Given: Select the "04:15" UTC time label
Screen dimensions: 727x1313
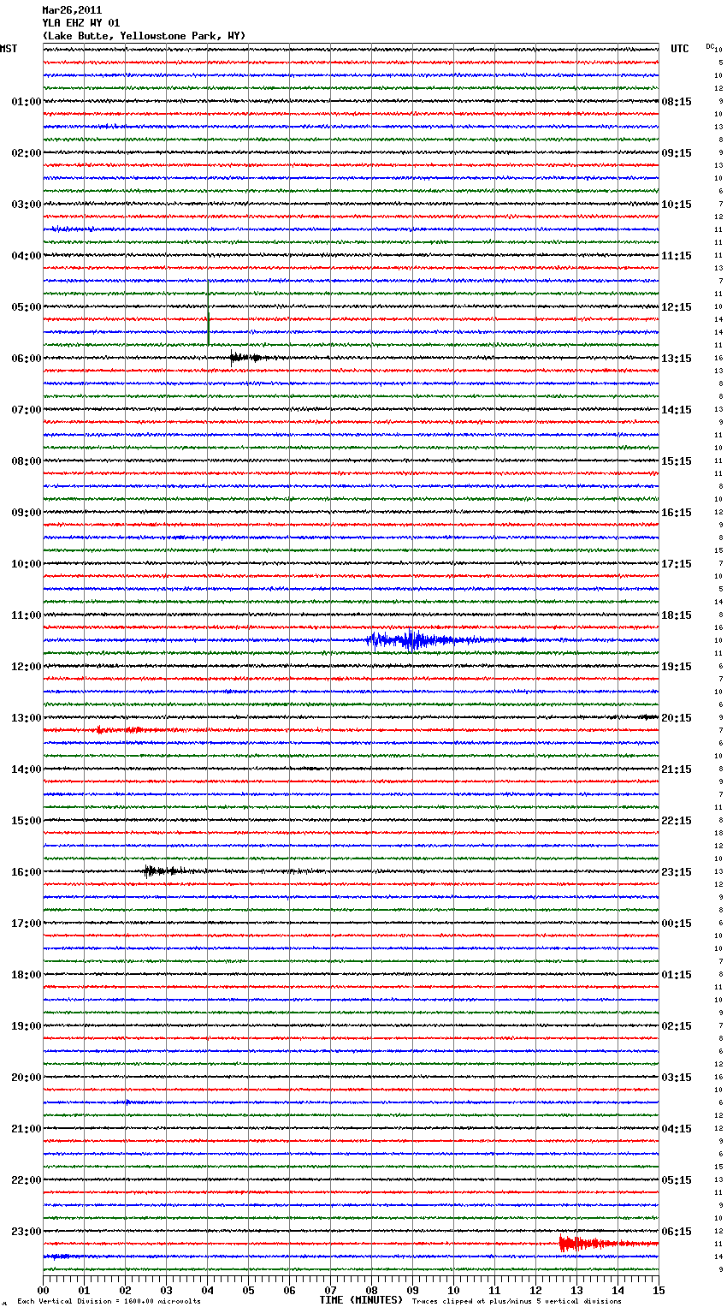Looking at the screenshot, I should [x=677, y=1129].
